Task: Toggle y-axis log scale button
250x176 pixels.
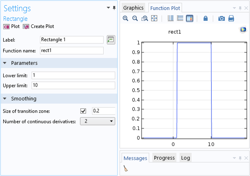Action: coord(180,18)
